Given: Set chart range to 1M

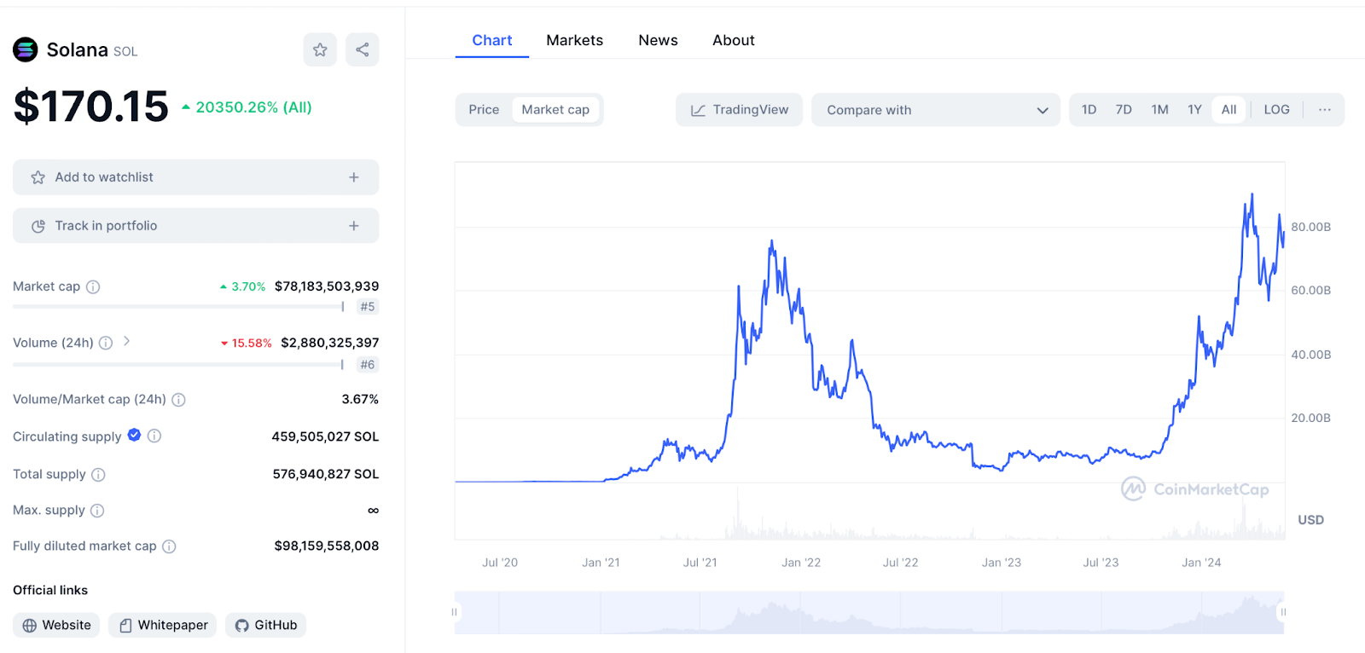Looking at the screenshot, I should (x=1159, y=110).
